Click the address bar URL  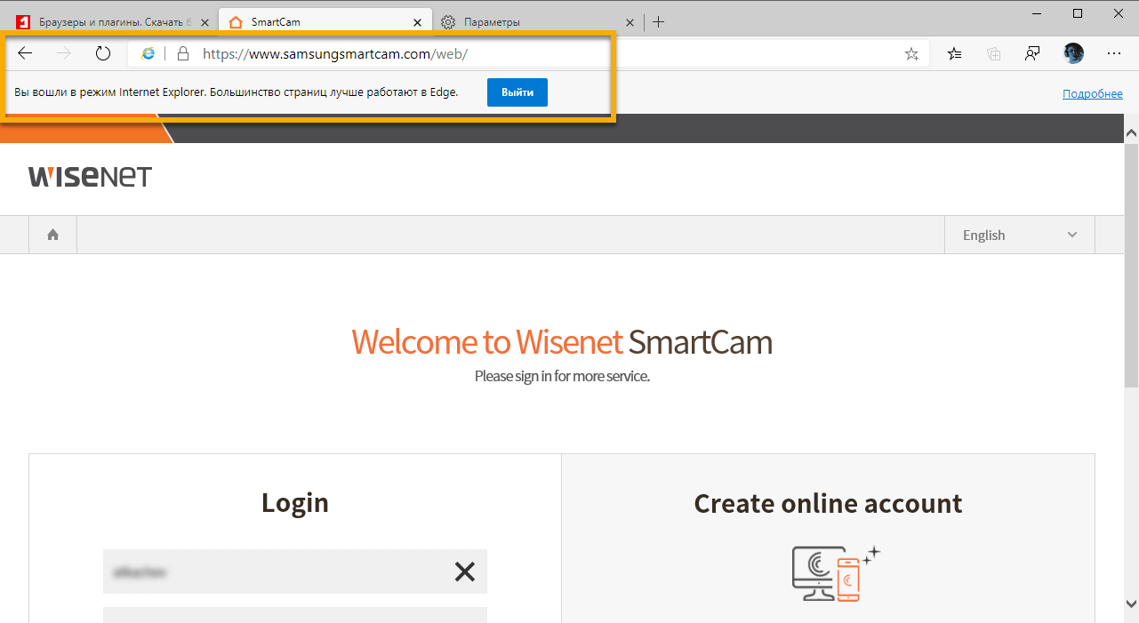tap(335, 53)
